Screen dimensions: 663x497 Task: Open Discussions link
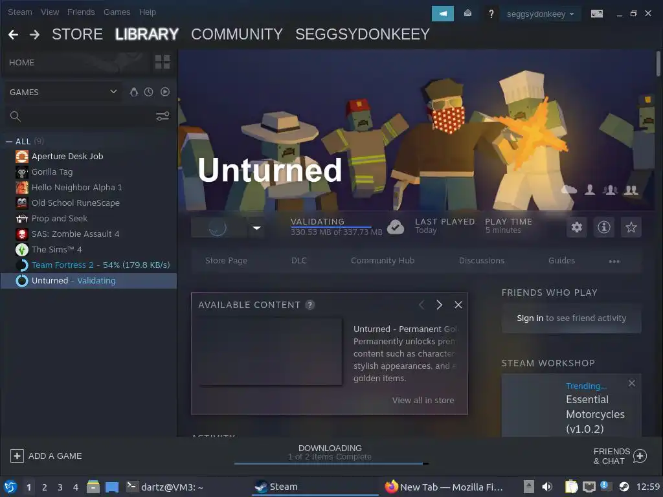tap(482, 261)
